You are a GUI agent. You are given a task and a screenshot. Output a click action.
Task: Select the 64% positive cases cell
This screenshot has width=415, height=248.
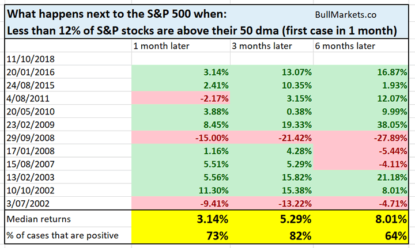click(x=393, y=236)
